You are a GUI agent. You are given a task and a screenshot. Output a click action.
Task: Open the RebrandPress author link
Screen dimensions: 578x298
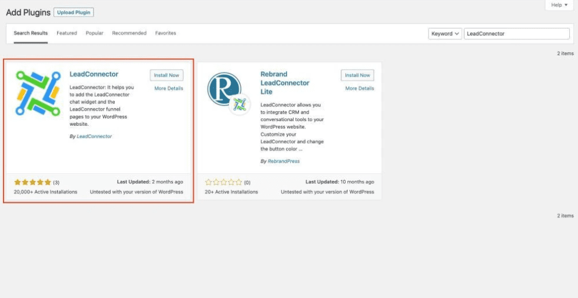click(284, 161)
